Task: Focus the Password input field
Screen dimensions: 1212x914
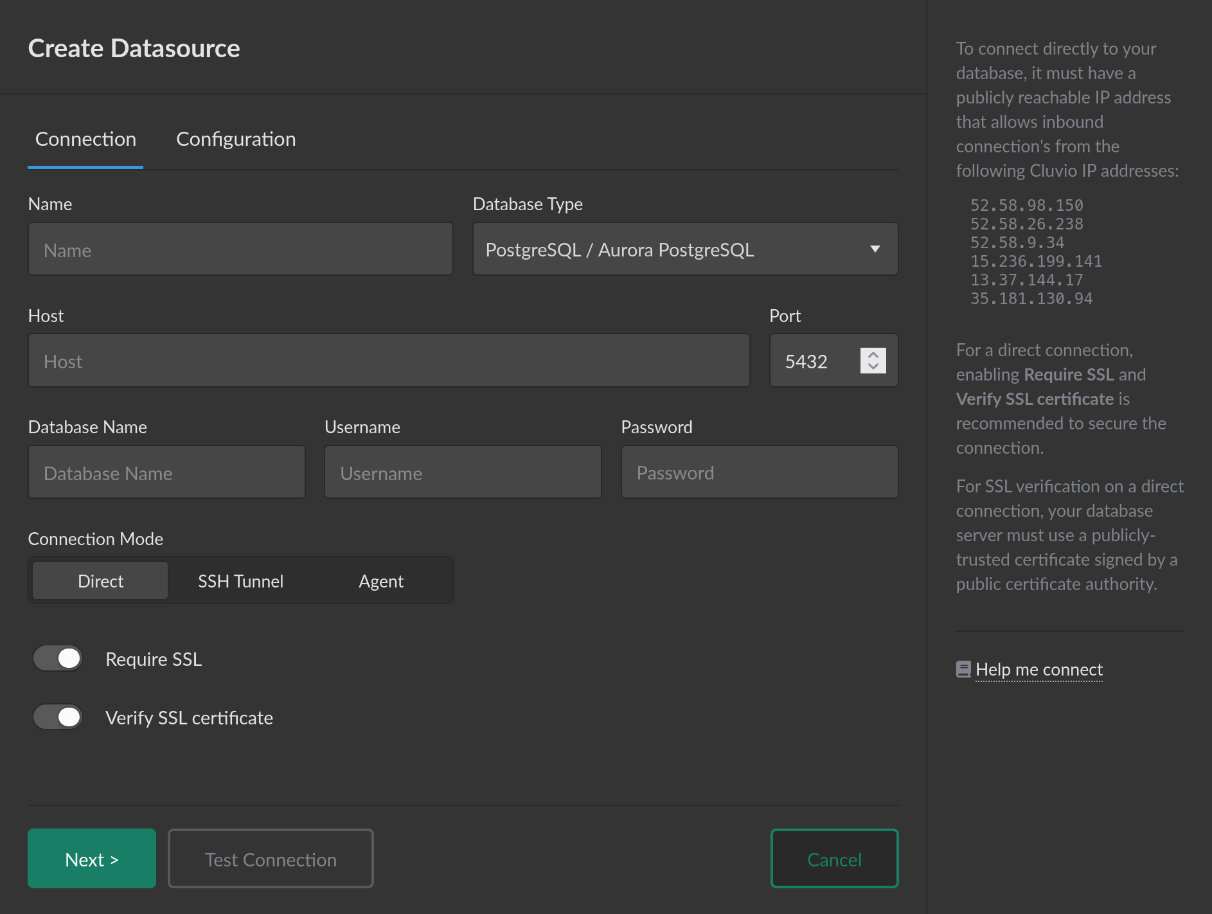Action: 760,472
